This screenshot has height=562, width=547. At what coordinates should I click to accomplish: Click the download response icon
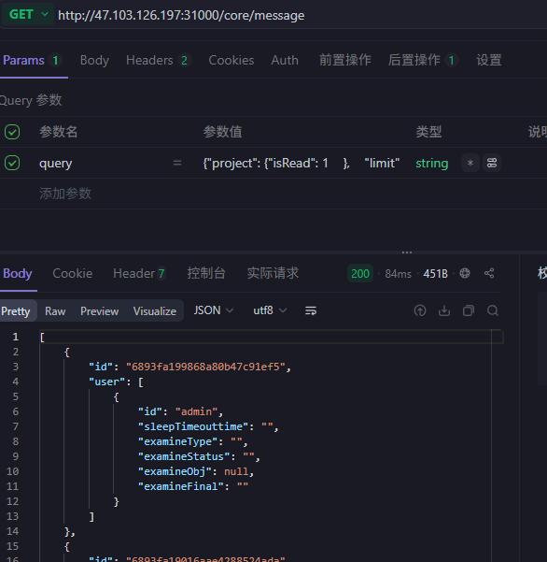click(444, 310)
